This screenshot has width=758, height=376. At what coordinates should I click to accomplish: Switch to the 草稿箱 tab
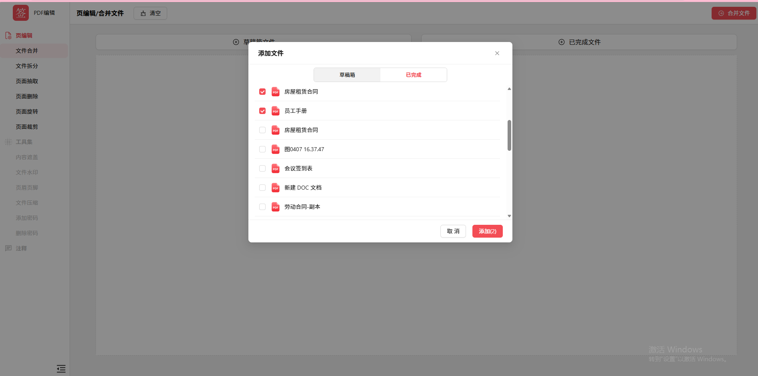click(347, 75)
